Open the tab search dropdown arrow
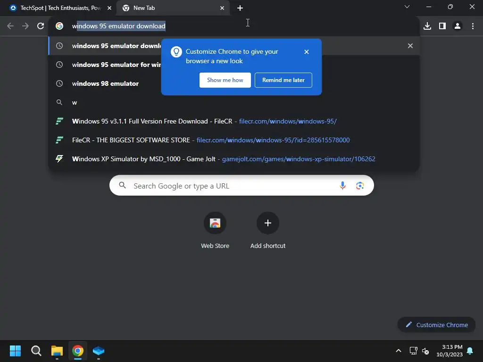This screenshot has height=362, width=483. (407, 7)
